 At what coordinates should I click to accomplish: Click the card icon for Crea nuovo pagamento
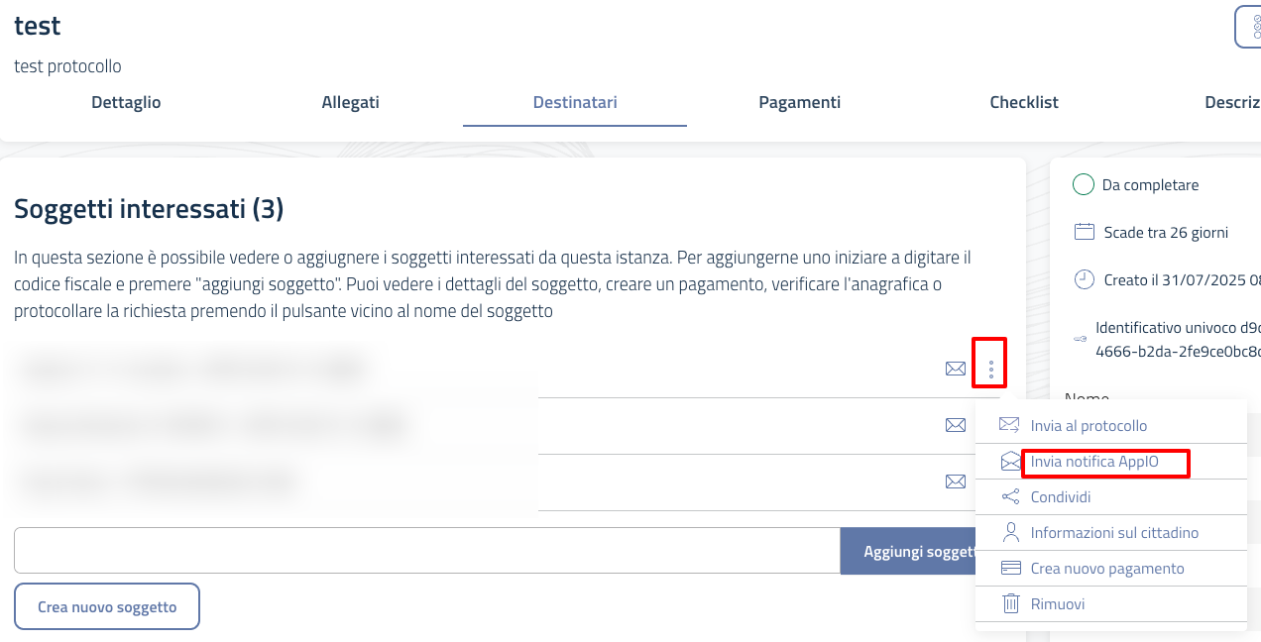[x=1010, y=568]
